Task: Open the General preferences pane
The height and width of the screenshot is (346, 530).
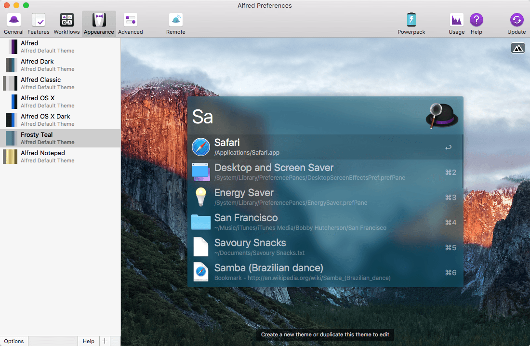Action: (x=13, y=24)
